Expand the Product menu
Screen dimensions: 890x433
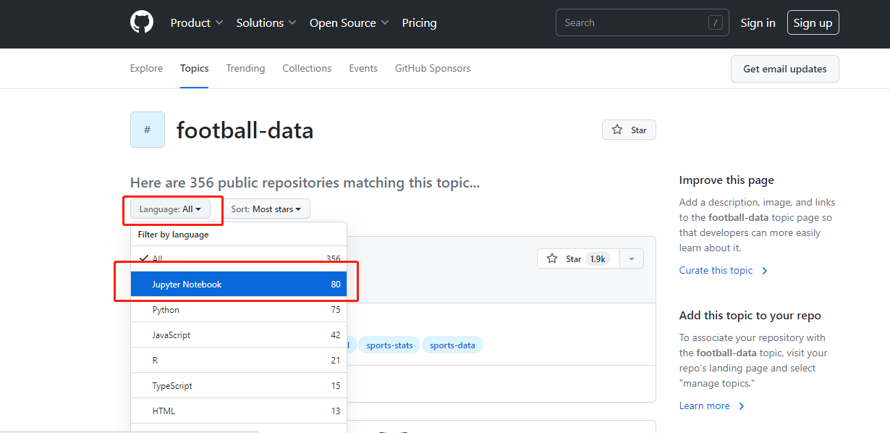[196, 22]
